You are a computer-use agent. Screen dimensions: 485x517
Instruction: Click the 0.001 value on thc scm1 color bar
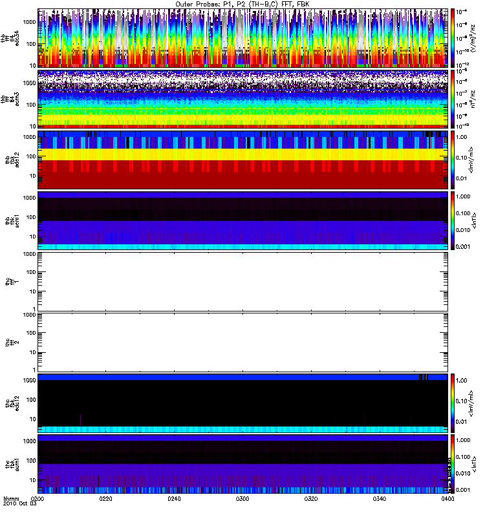tap(463, 490)
